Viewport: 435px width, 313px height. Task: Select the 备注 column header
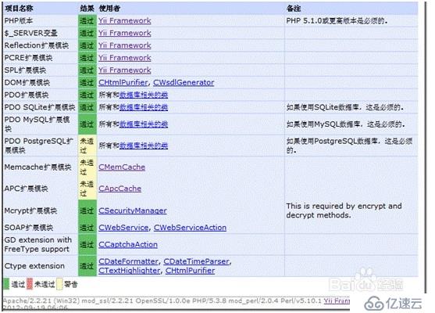tap(294, 9)
